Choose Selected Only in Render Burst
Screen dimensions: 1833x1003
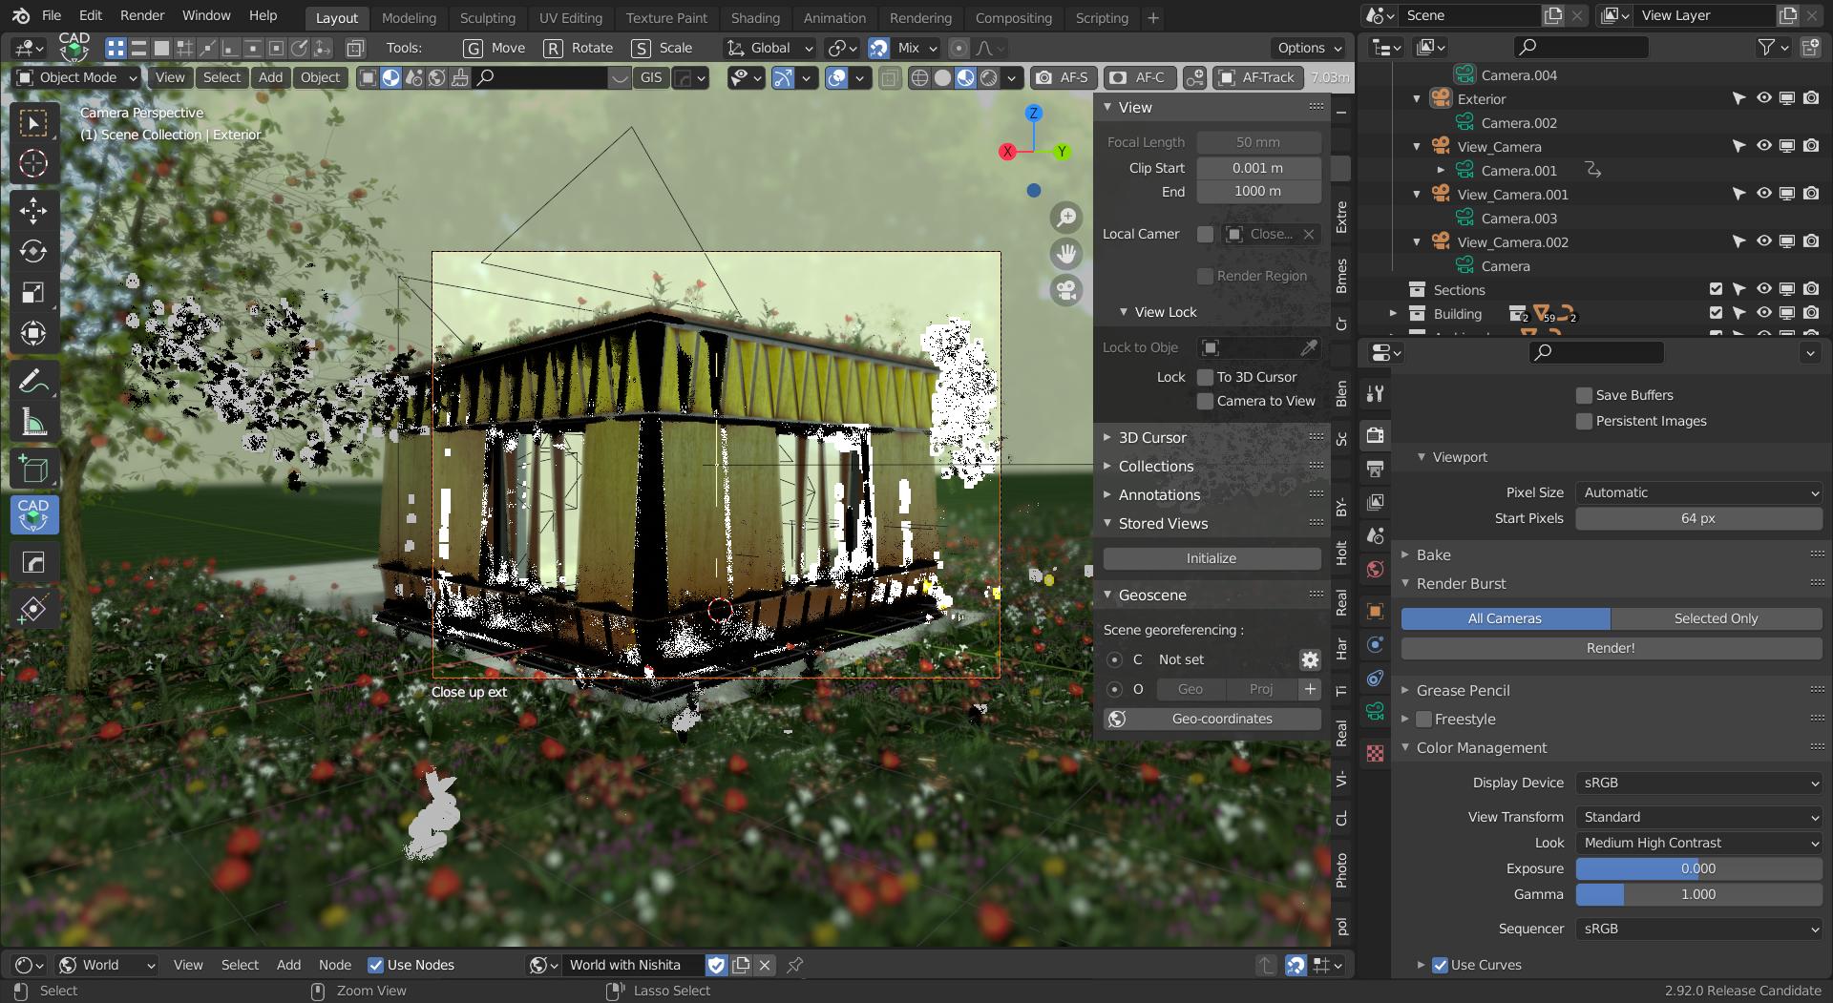(x=1716, y=618)
